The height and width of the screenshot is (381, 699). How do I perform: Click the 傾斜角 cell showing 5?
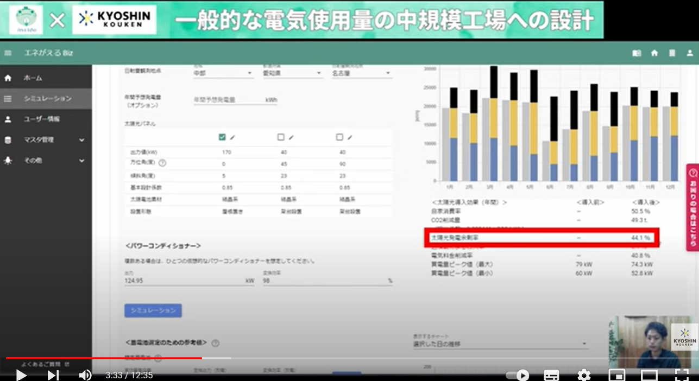[x=223, y=176]
